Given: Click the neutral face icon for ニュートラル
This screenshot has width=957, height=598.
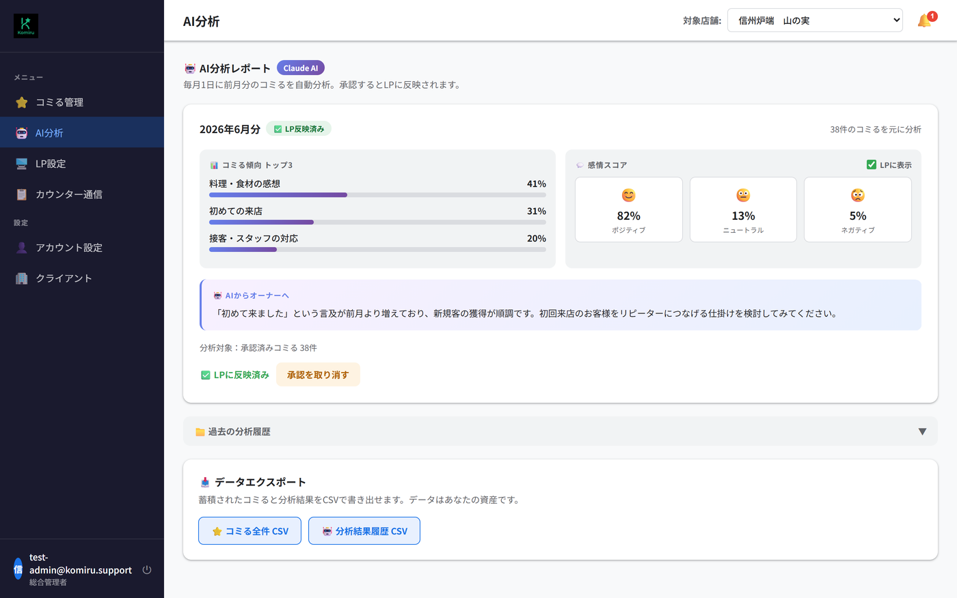Looking at the screenshot, I should click(x=743, y=196).
